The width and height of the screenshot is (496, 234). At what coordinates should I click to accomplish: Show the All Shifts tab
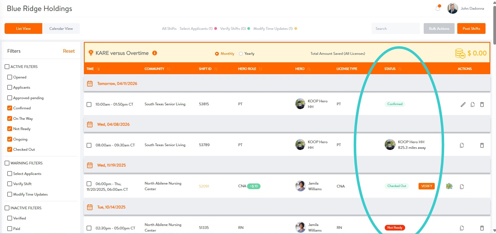pyautogui.click(x=169, y=28)
